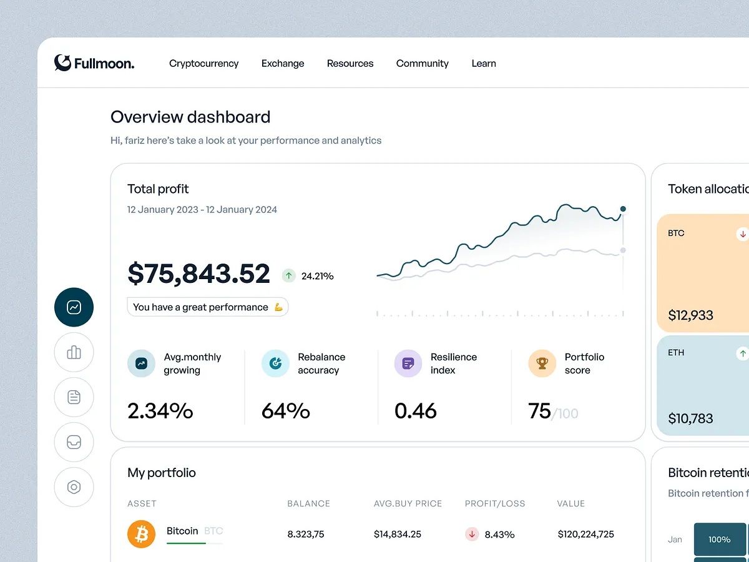Viewport: 749px width, 562px height.
Task: Select the bar chart sidebar icon
Action: (x=74, y=352)
